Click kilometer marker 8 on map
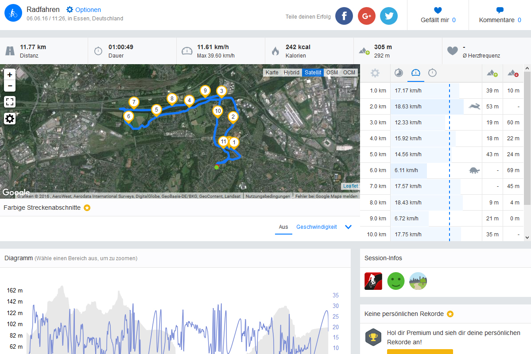The width and height of the screenshot is (531, 354). (172, 99)
